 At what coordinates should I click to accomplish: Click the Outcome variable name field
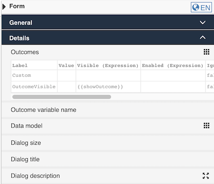[107, 110]
